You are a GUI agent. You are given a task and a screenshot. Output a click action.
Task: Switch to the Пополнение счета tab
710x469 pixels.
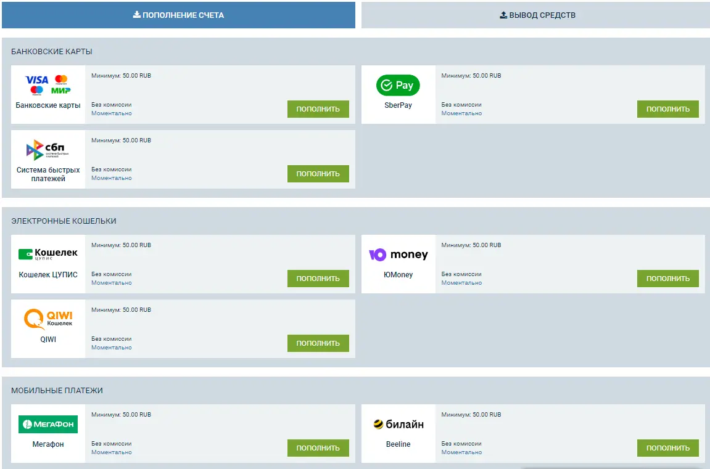[x=178, y=15]
